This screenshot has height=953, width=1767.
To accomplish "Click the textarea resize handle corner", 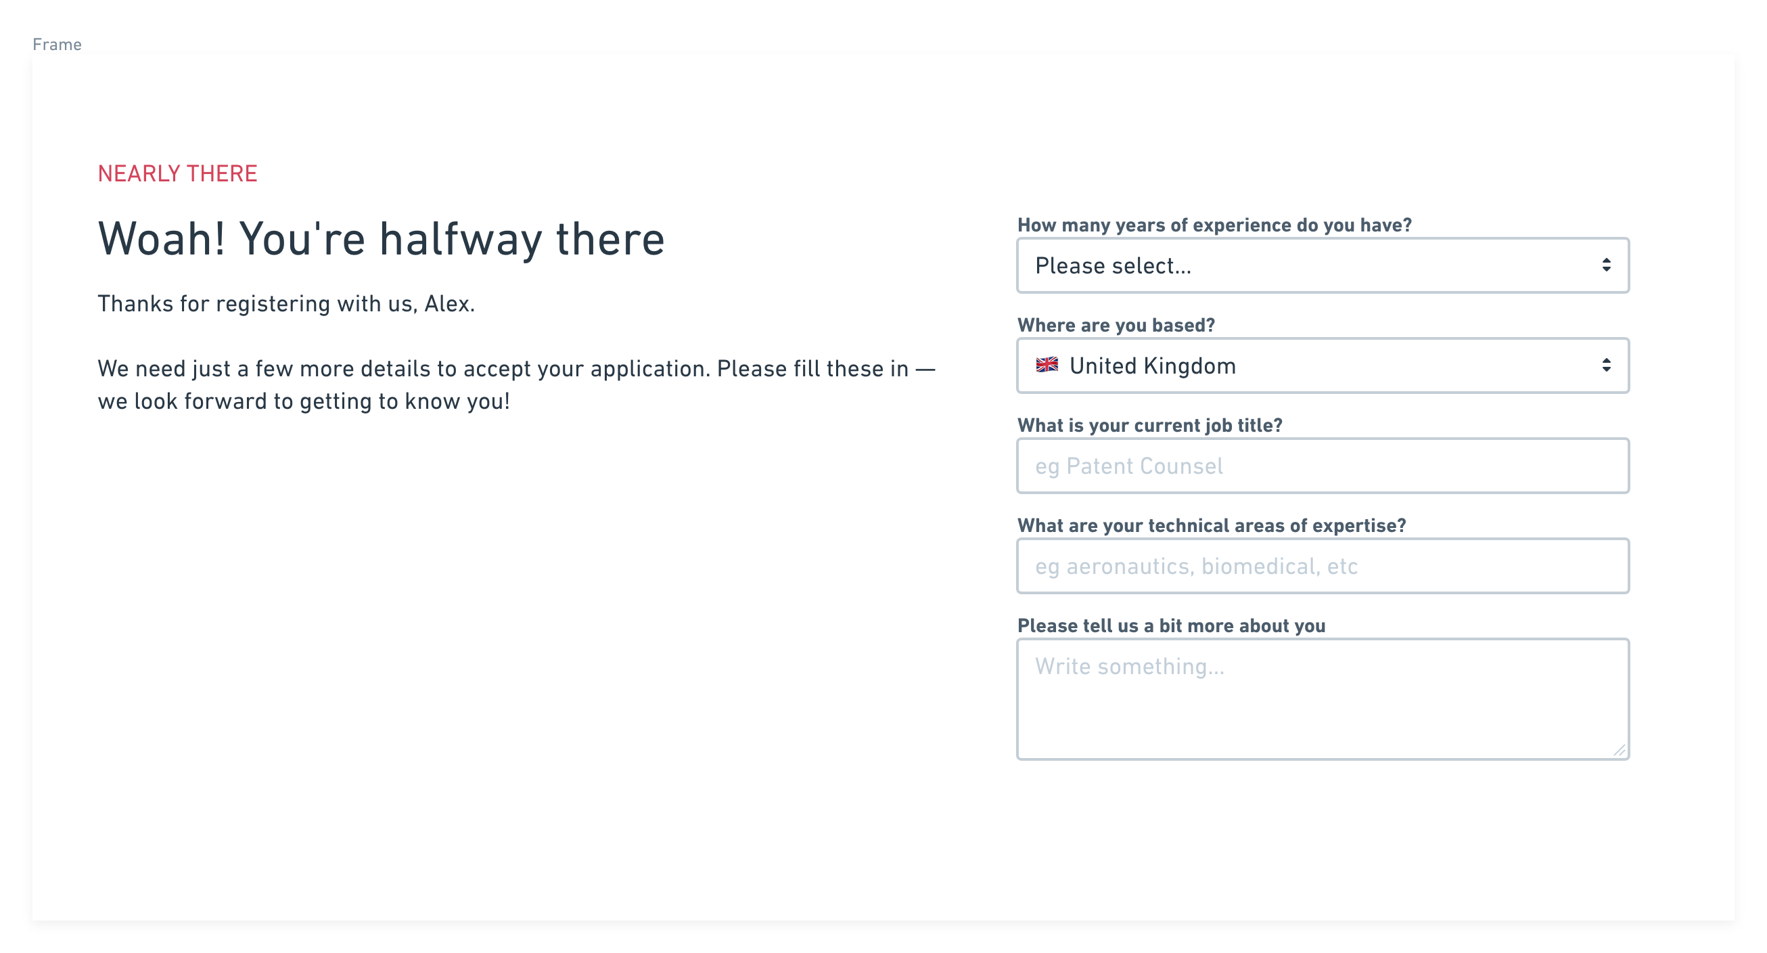I will click(1620, 750).
